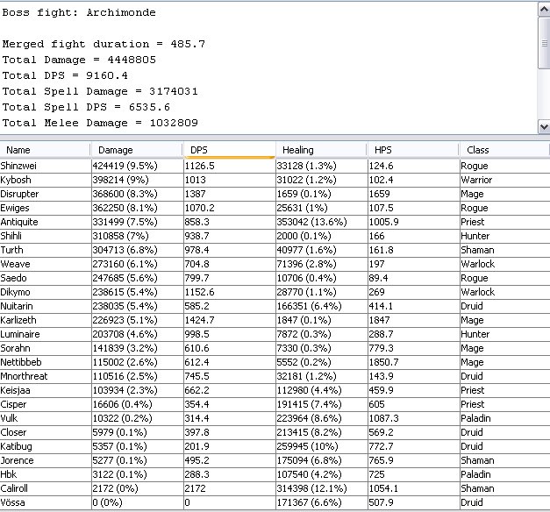Click player name Nettibbeb
550x512 pixels.
coord(21,362)
